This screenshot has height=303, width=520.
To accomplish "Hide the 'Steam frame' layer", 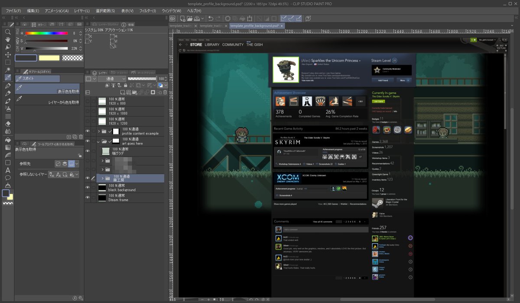I will tap(88, 198).
